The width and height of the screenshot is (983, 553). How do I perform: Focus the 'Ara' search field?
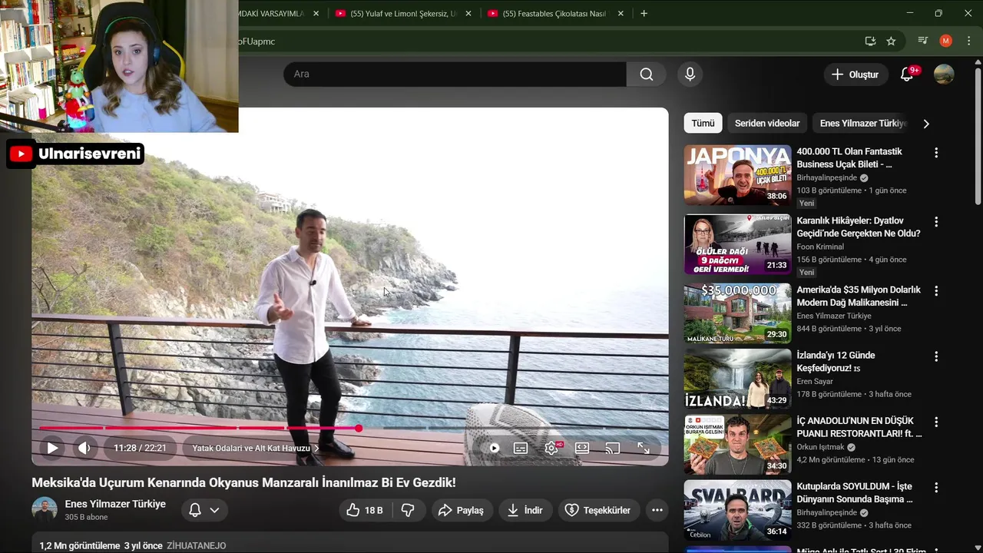455,75
